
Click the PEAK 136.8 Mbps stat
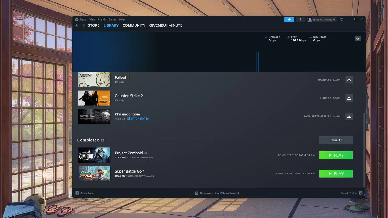tap(297, 39)
